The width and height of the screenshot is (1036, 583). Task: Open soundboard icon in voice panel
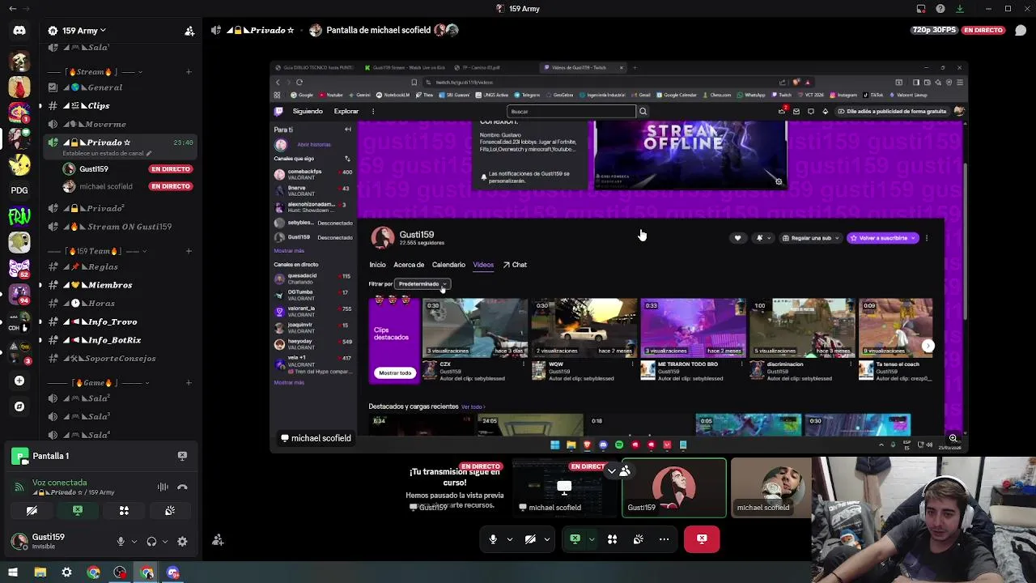(170, 511)
